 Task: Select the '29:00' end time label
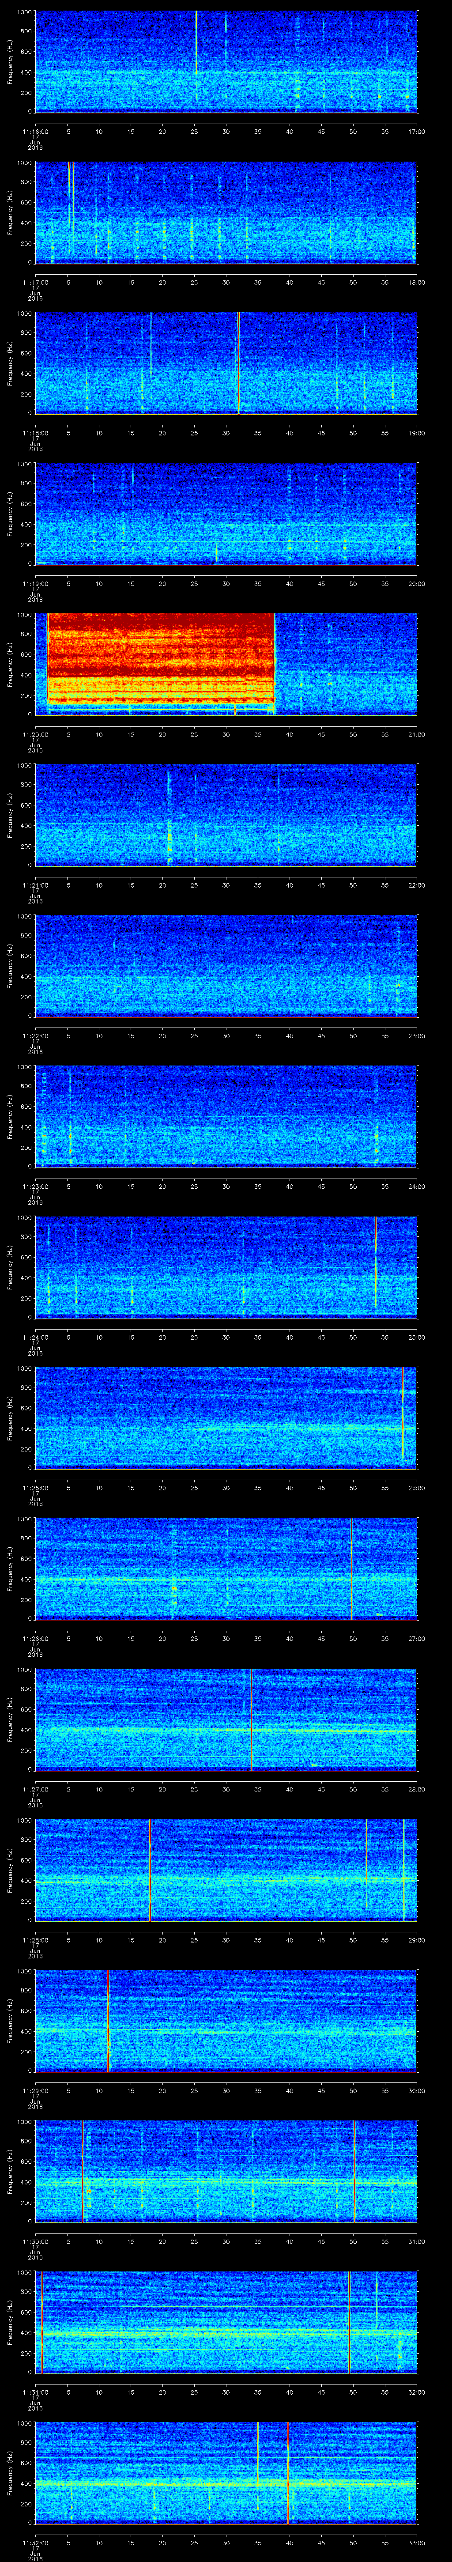coord(416,1939)
